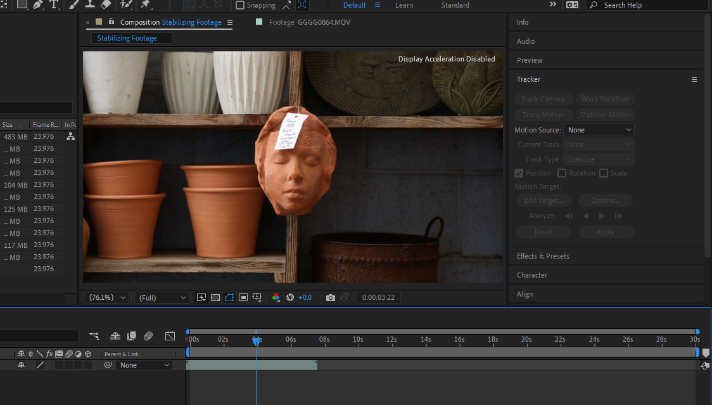The width and height of the screenshot is (712, 405).
Task: Open the Graph Editor in timeline
Action: pyautogui.click(x=170, y=336)
